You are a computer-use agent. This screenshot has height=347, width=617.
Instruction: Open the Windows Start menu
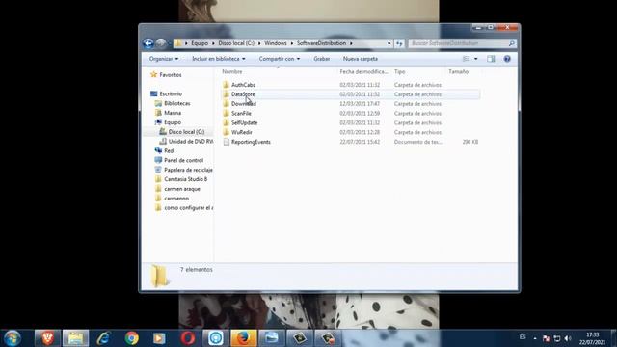(x=13, y=338)
